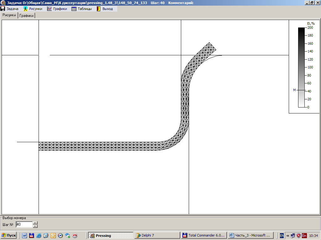Open Internet Explorer from quick launch
321x240 pixels.
tap(39, 236)
